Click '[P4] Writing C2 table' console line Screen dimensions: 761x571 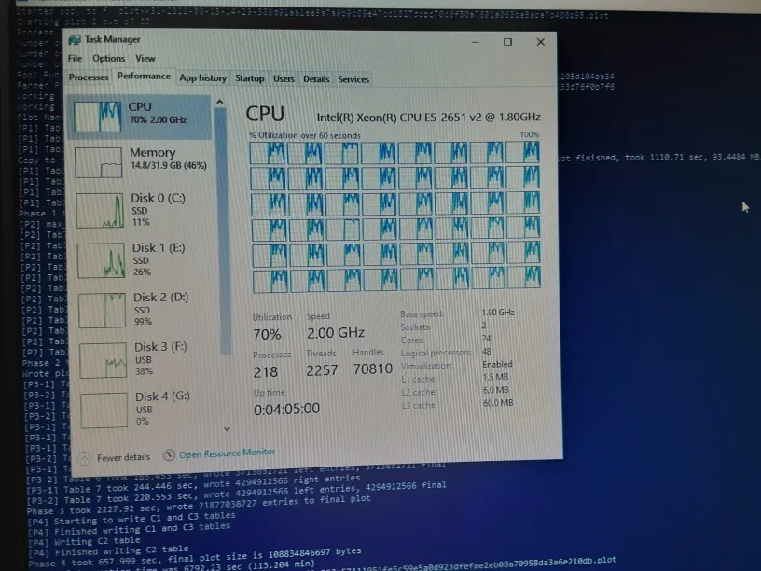click(84, 541)
